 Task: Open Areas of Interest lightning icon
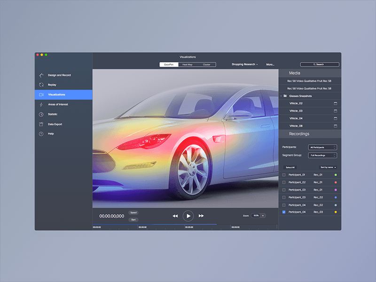tap(41, 104)
